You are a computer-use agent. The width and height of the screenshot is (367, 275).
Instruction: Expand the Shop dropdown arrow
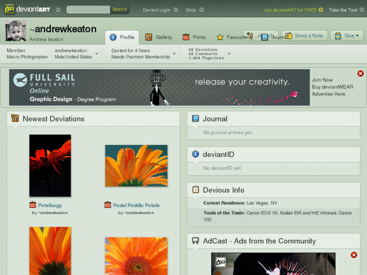click(201, 10)
